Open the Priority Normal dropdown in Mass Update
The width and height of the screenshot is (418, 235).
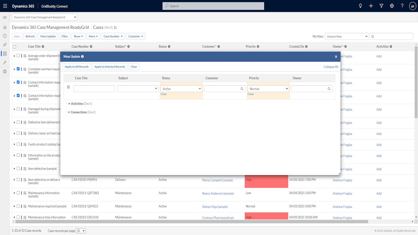[268, 89]
